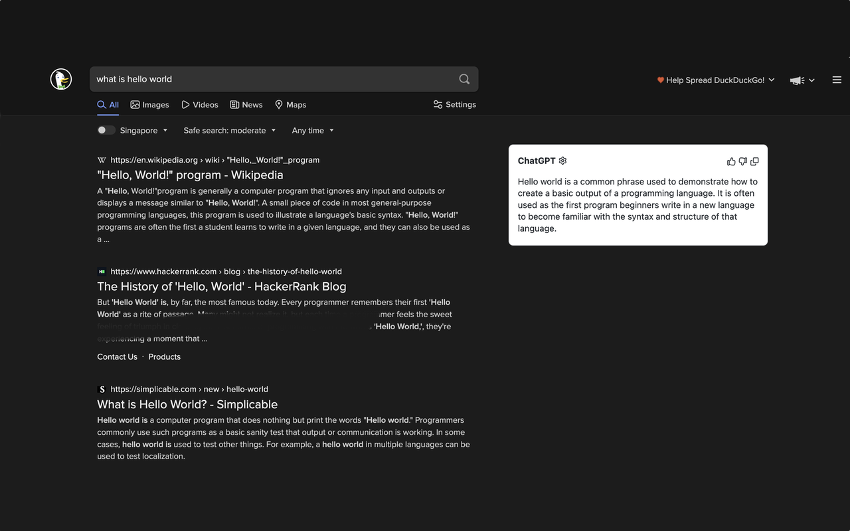The width and height of the screenshot is (850, 531).
Task: Open the What is Hello World? - Simplicable result
Action: pos(187,405)
